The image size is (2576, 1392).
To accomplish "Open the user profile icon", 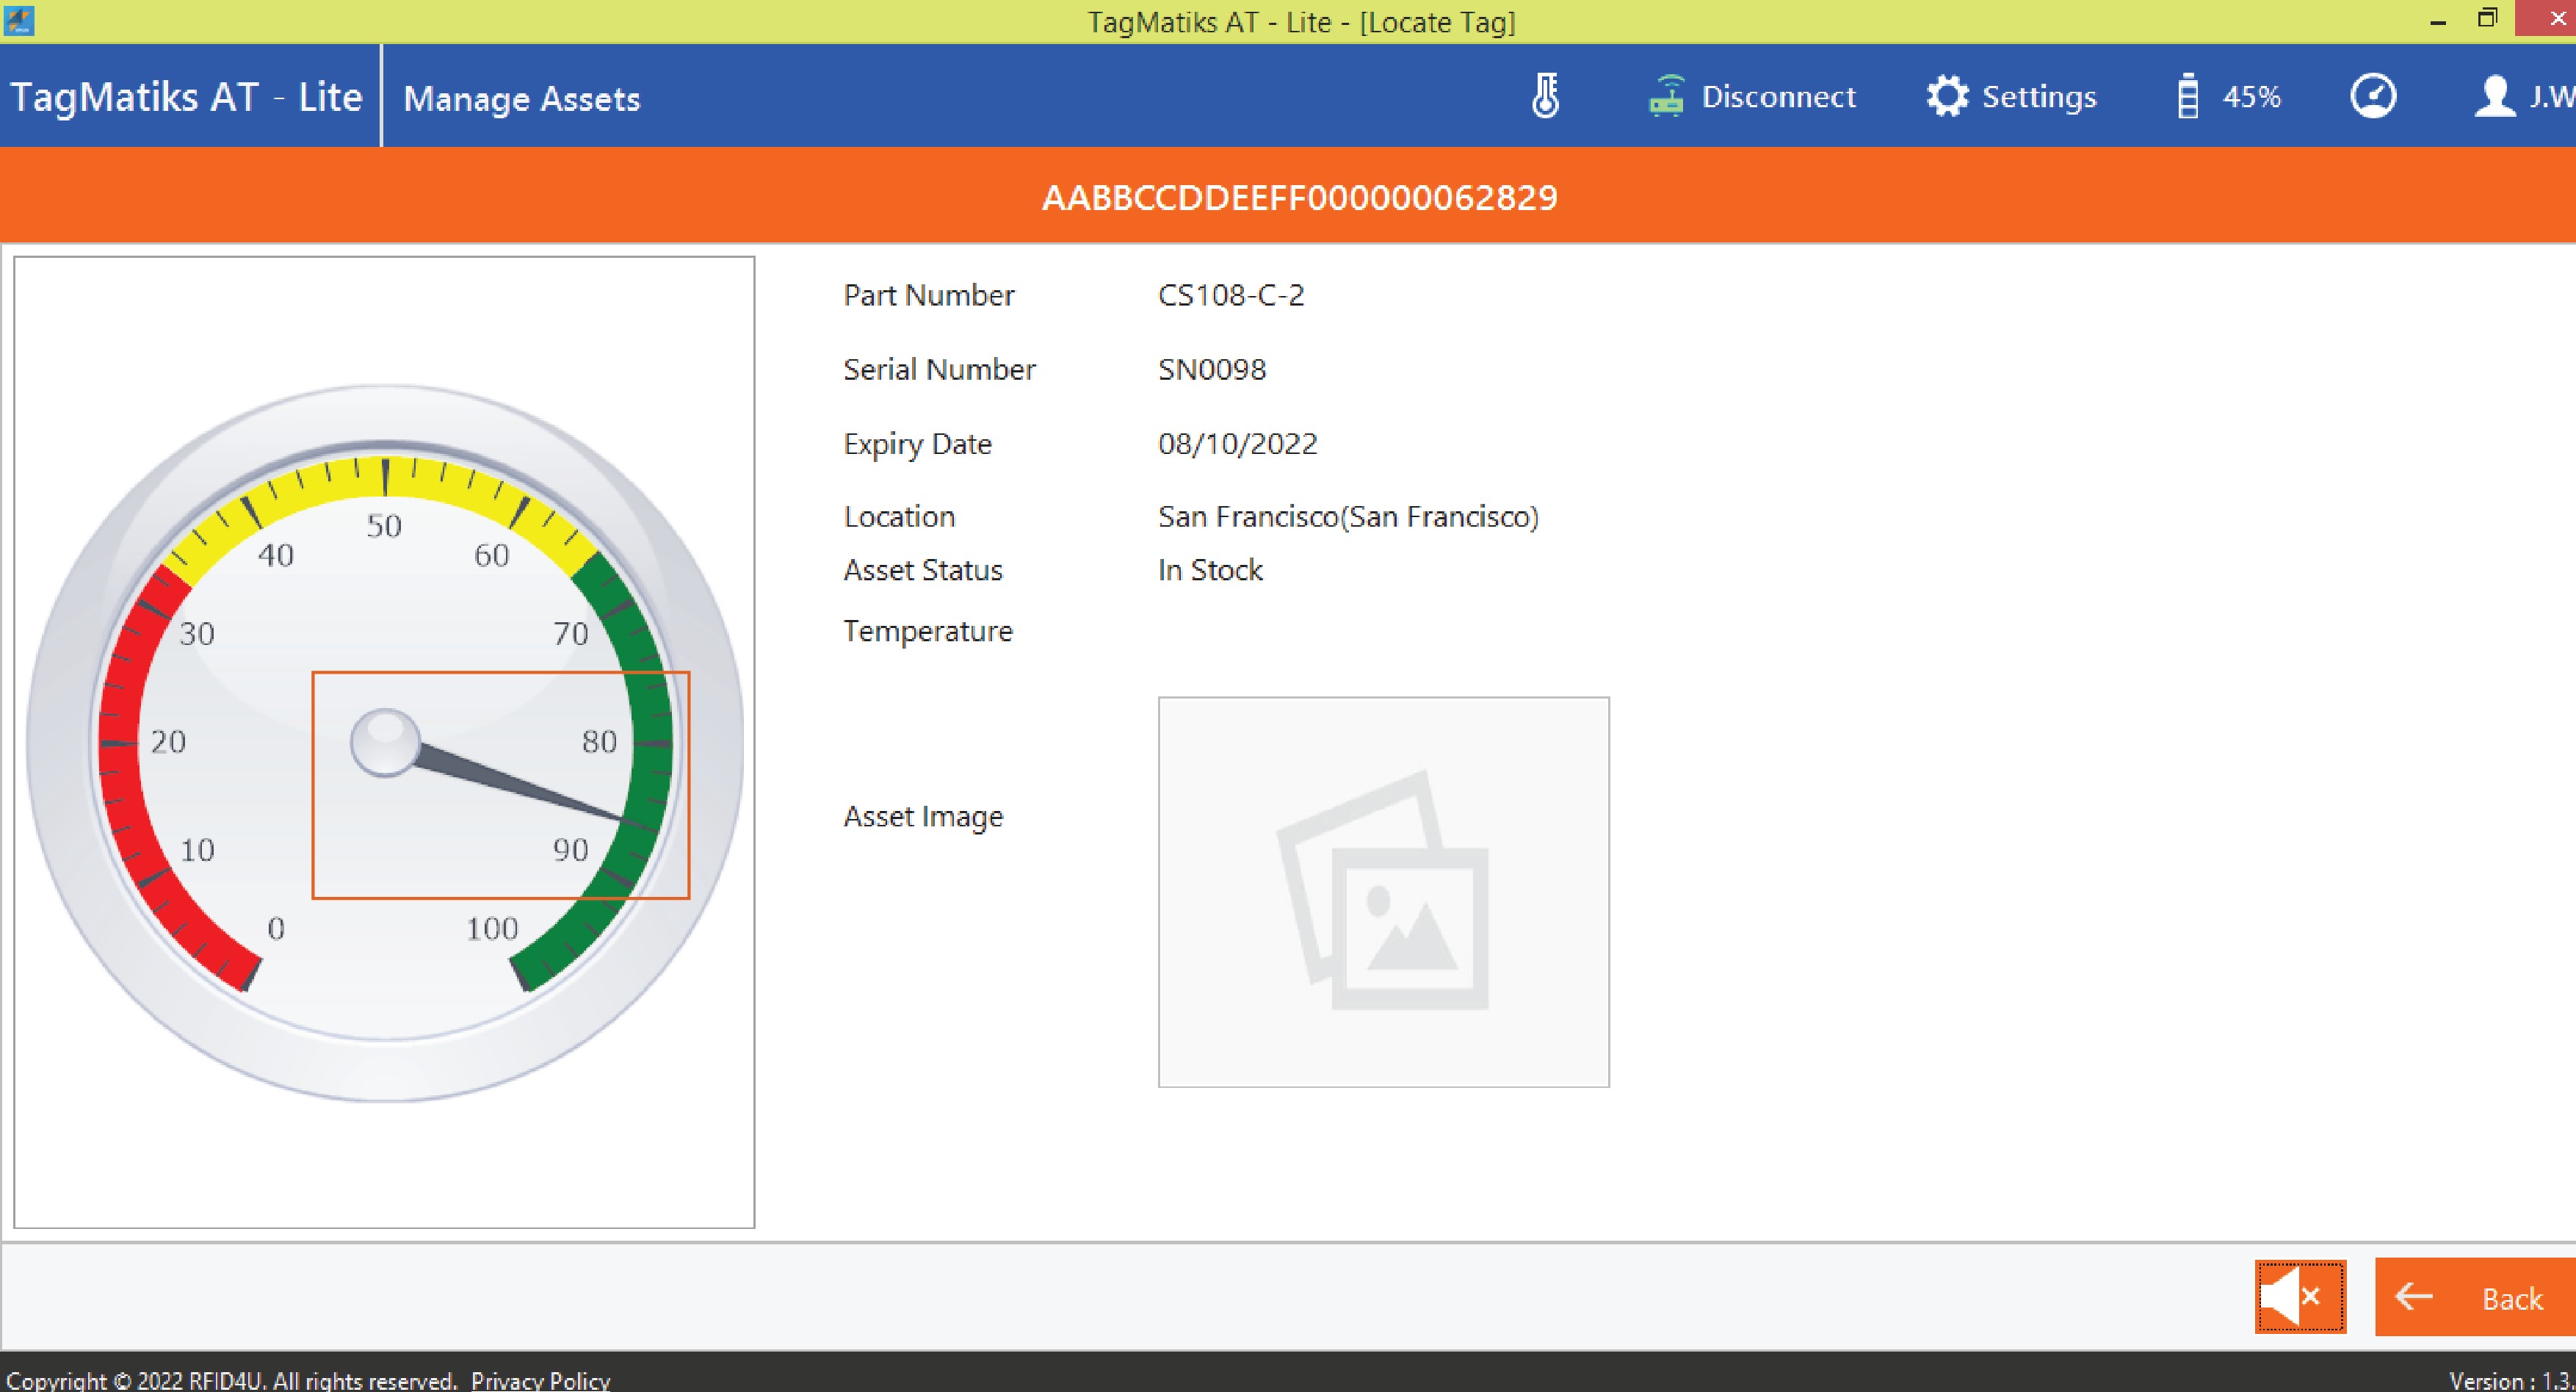I will 2495,97.
